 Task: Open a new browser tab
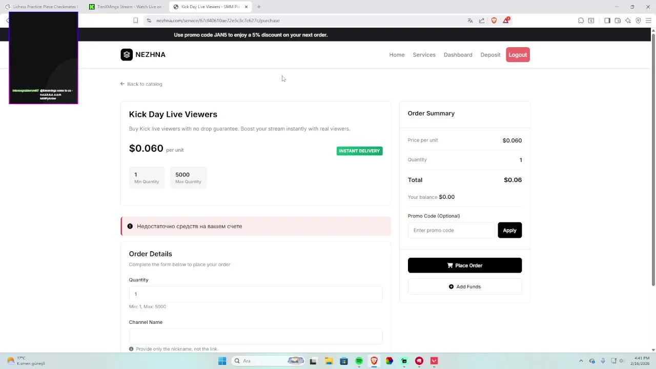click(259, 7)
